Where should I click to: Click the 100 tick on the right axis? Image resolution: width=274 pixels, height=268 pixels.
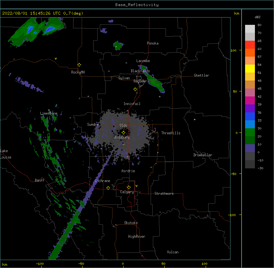point(233,50)
